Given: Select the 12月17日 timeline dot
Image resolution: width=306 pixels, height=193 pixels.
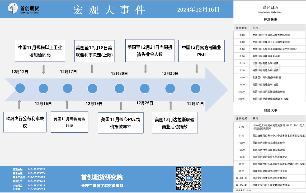Looking at the screenshot, I should click(68, 88).
